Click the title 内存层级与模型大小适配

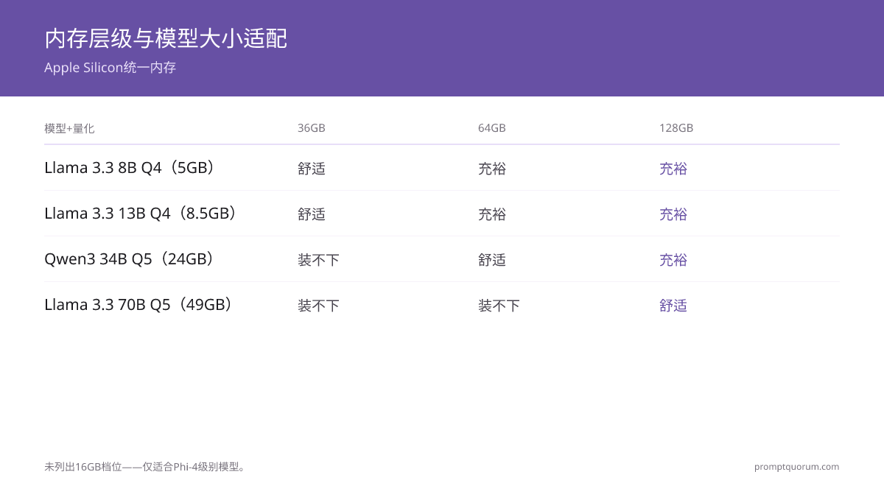pos(166,38)
